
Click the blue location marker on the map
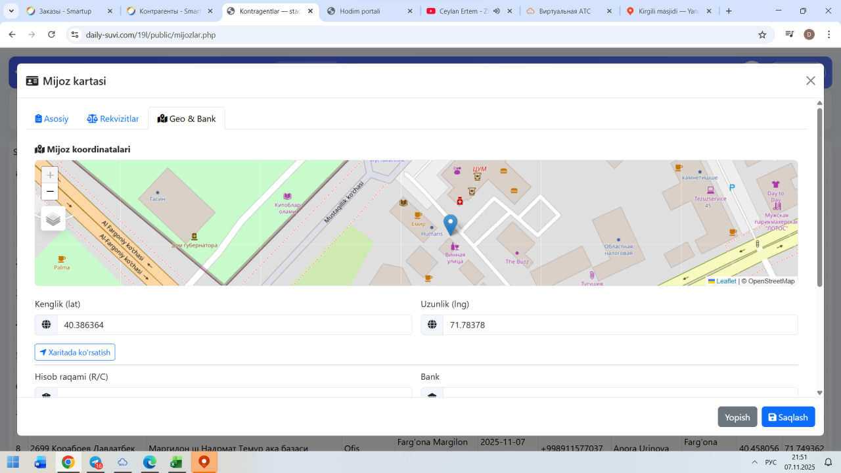coord(450,225)
